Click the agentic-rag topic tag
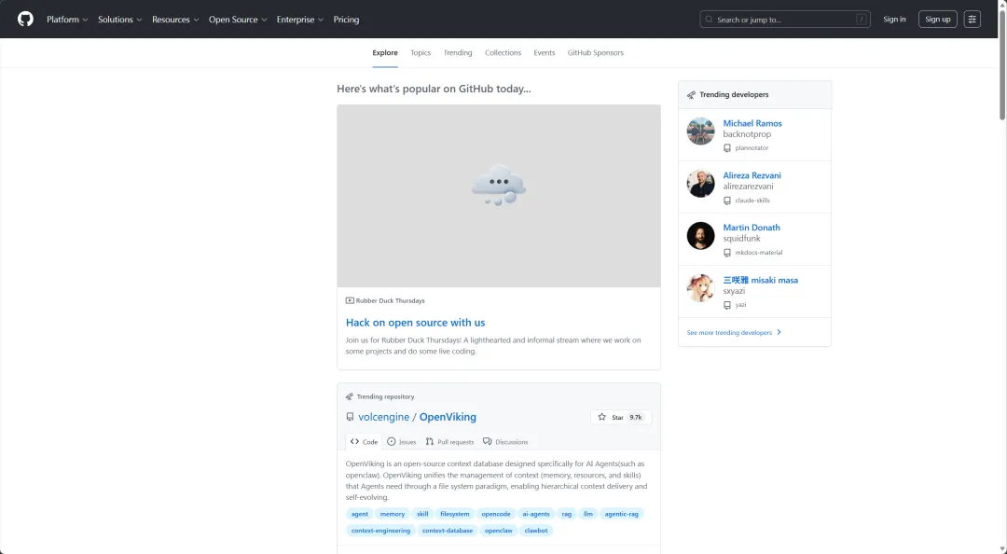Screen dimensions: 1007x554 [621, 514]
